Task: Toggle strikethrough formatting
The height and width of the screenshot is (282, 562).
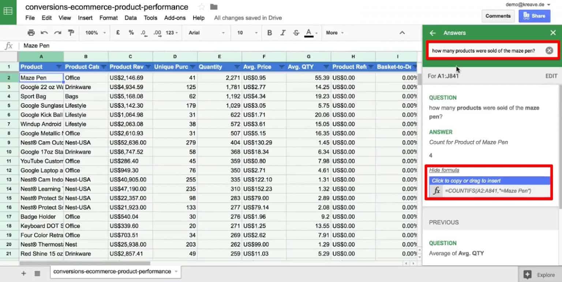Action: point(296,33)
